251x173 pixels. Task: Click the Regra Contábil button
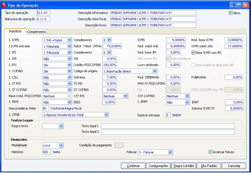point(184,166)
